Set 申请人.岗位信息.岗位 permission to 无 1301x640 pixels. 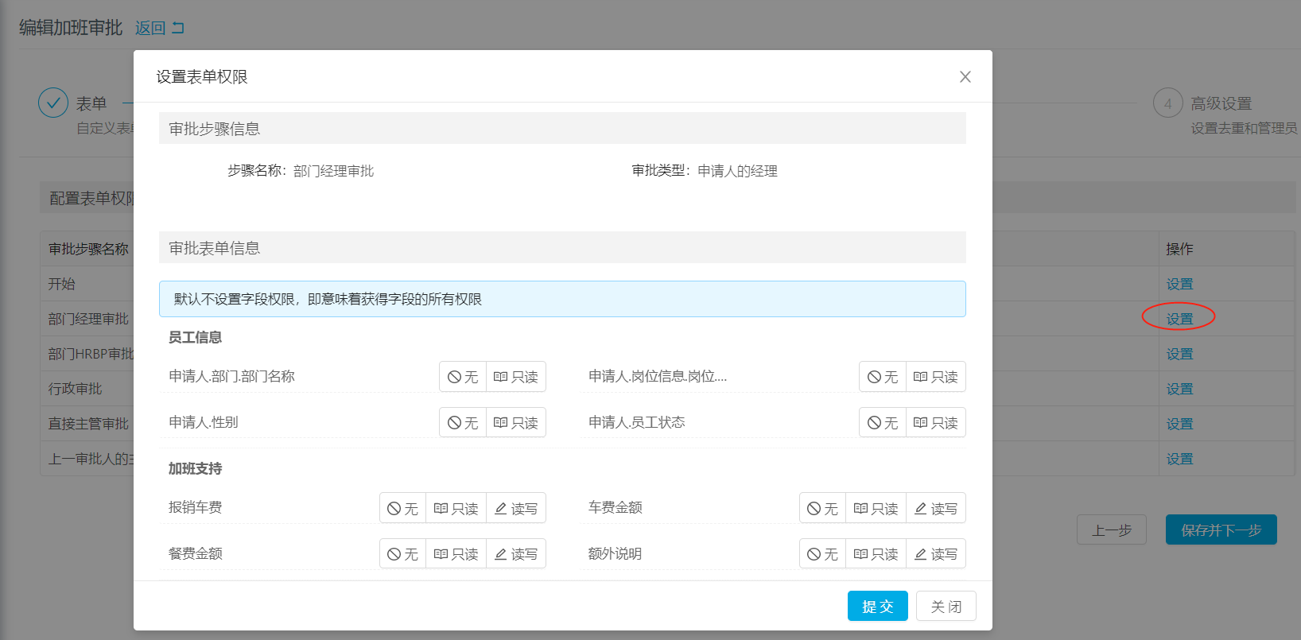(x=883, y=377)
